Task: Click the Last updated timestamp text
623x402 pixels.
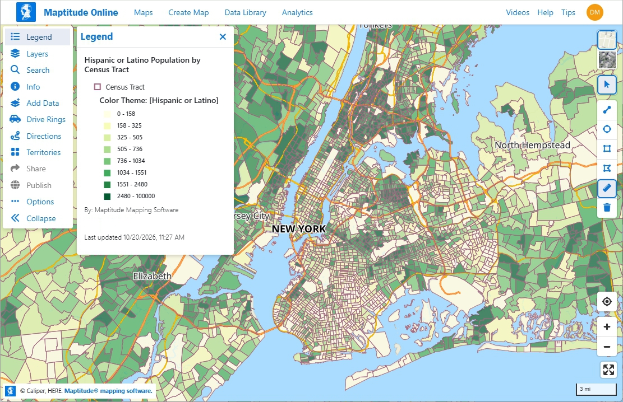Action: pyautogui.click(x=134, y=237)
